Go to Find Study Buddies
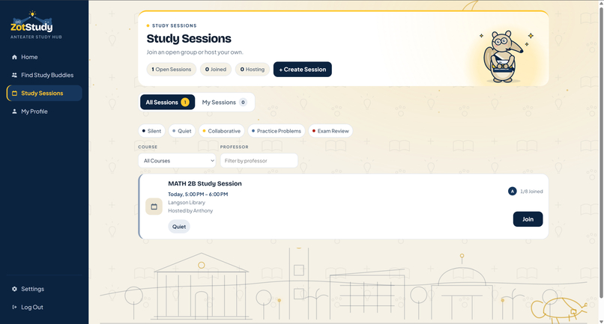This screenshot has height=324, width=604. (x=44, y=75)
